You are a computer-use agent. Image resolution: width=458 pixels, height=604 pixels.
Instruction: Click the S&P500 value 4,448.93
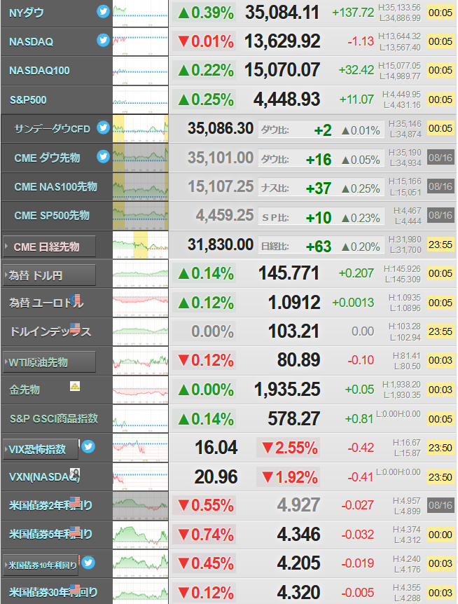tap(286, 99)
